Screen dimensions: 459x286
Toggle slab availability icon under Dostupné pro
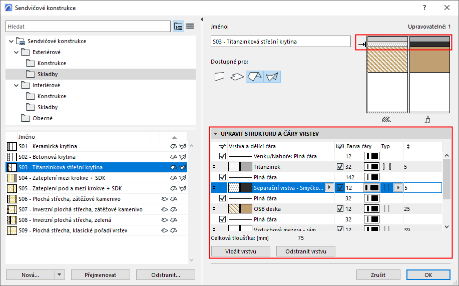[237, 77]
